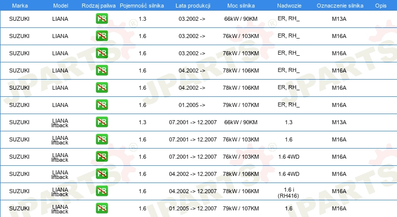Select engine capacity '1.3' in 03.2002 -> row

click(x=142, y=19)
